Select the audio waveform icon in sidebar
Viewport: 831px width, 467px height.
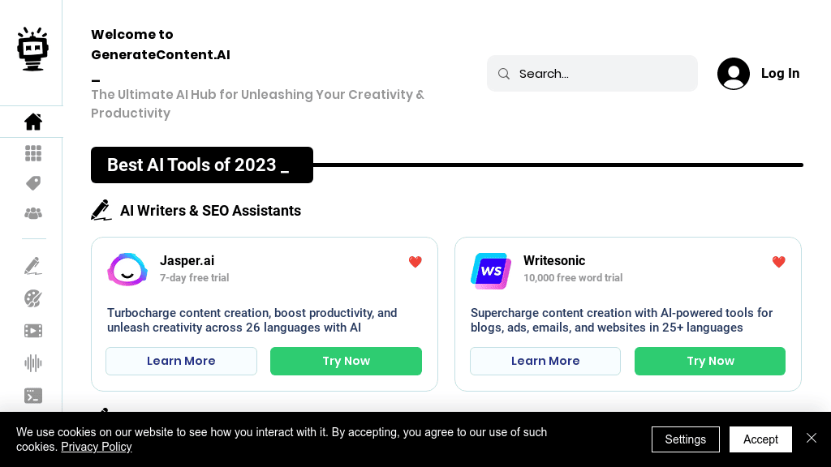coord(33,363)
